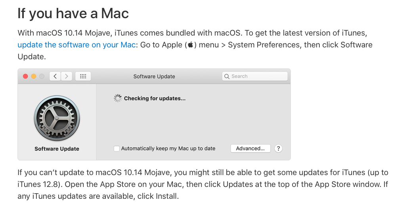The height and width of the screenshot is (215, 407).
Task: Close the Software Update window with red button
Action: [25, 76]
